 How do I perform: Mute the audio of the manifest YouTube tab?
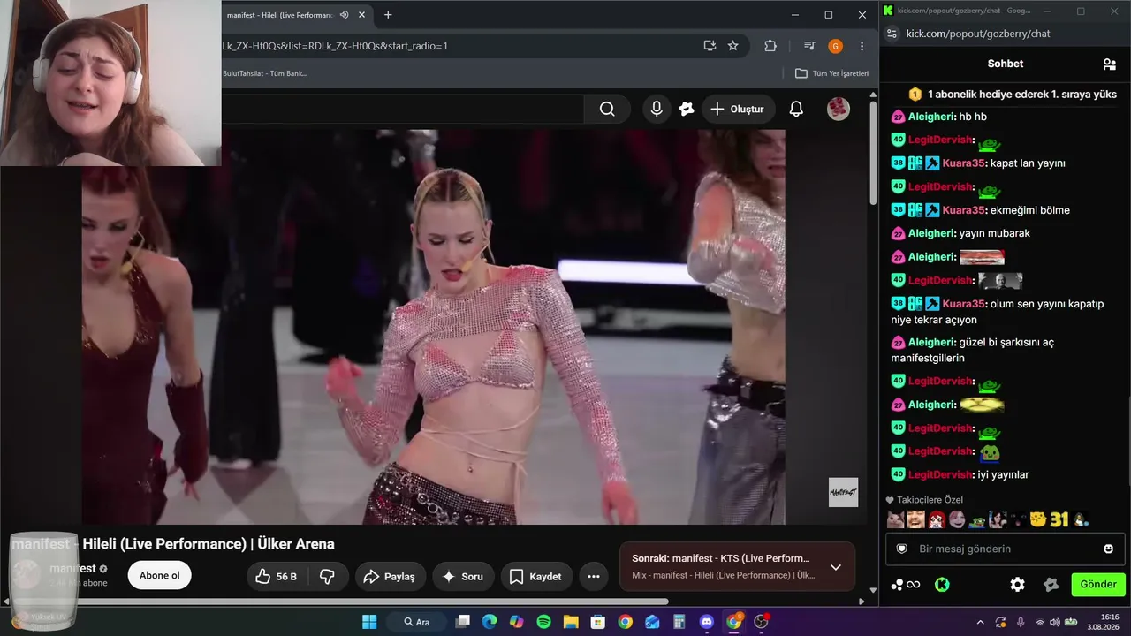344,15
